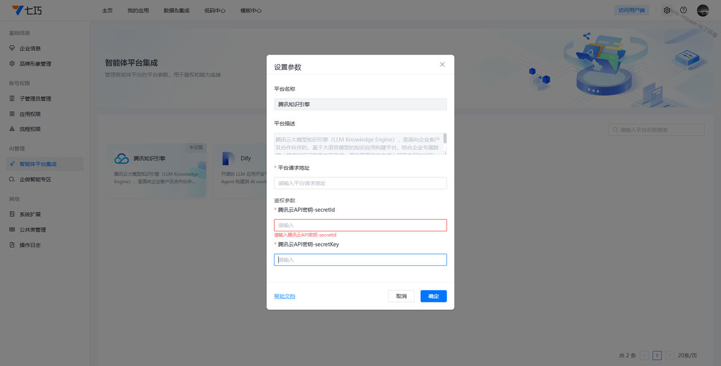The height and width of the screenshot is (366, 721).
Task: Click the 平台描述 textarea scrollbar
Action: click(x=445, y=139)
